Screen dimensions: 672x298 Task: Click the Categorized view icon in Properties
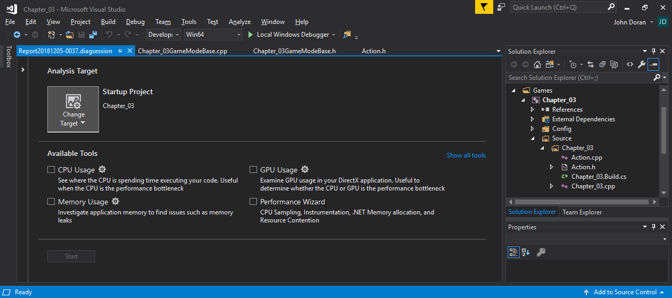point(513,252)
